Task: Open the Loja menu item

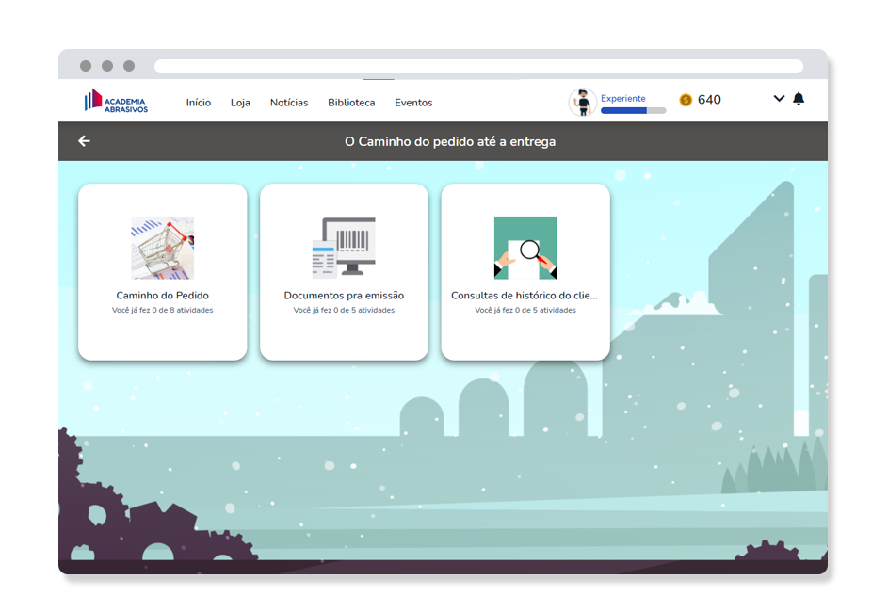Action: point(240,103)
